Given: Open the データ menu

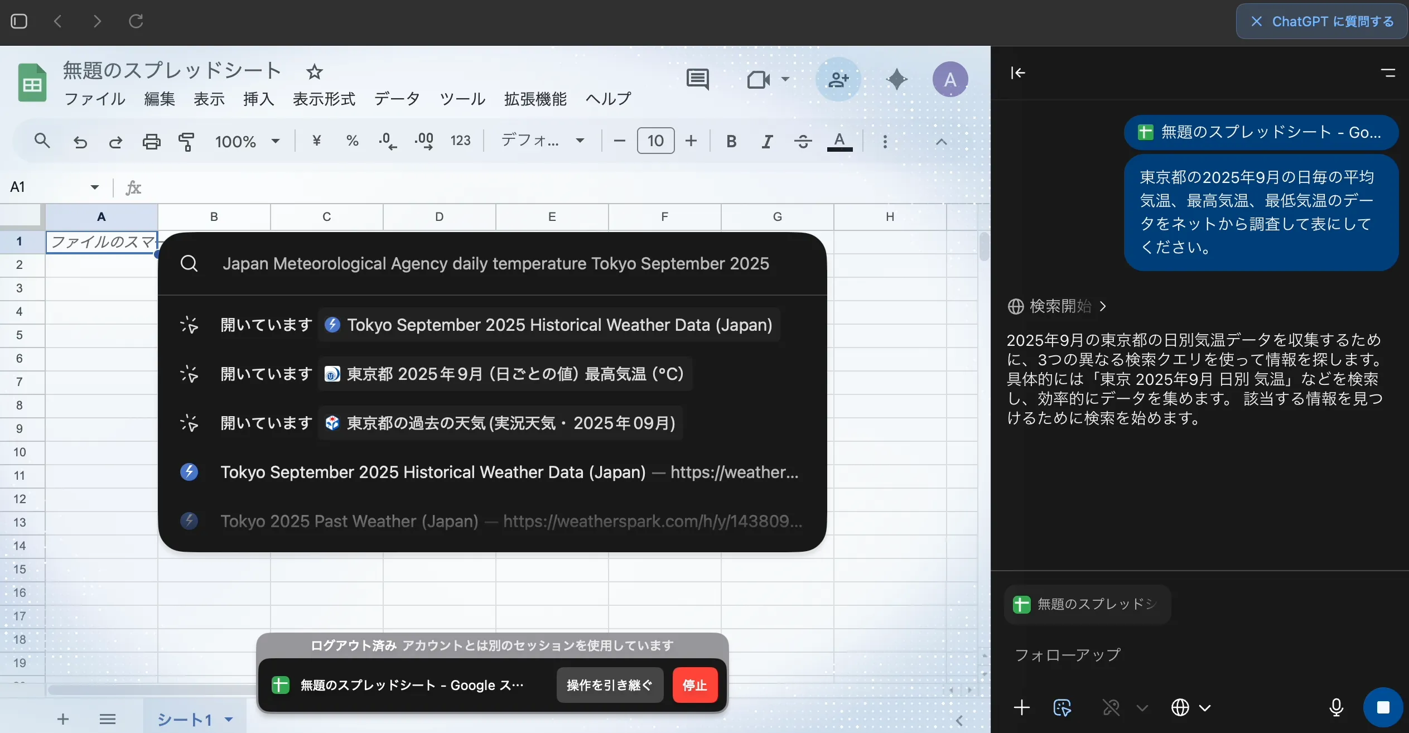Looking at the screenshot, I should pos(397,99).
